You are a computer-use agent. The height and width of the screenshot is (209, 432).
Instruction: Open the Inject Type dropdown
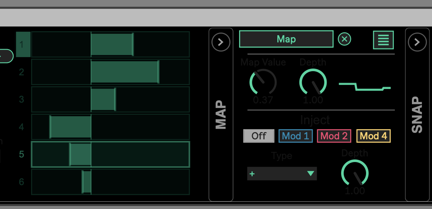point(282,174)
